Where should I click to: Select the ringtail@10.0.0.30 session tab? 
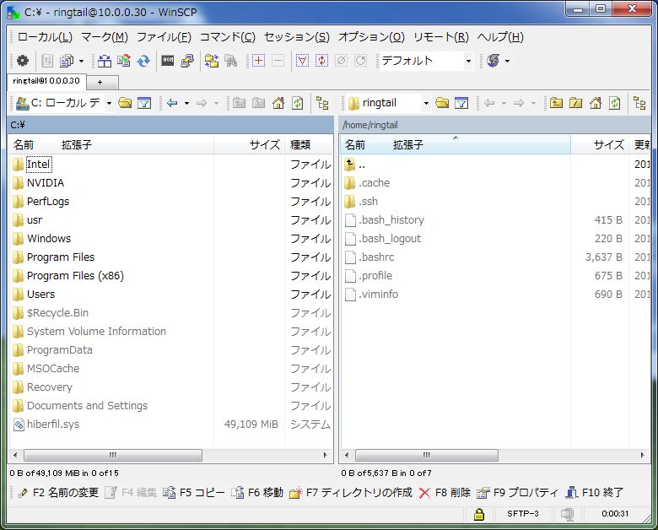pos(46,81)
